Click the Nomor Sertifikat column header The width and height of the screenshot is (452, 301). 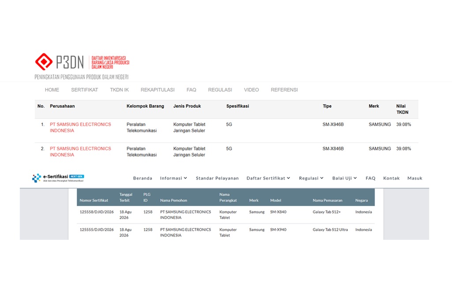coord(94,200)
